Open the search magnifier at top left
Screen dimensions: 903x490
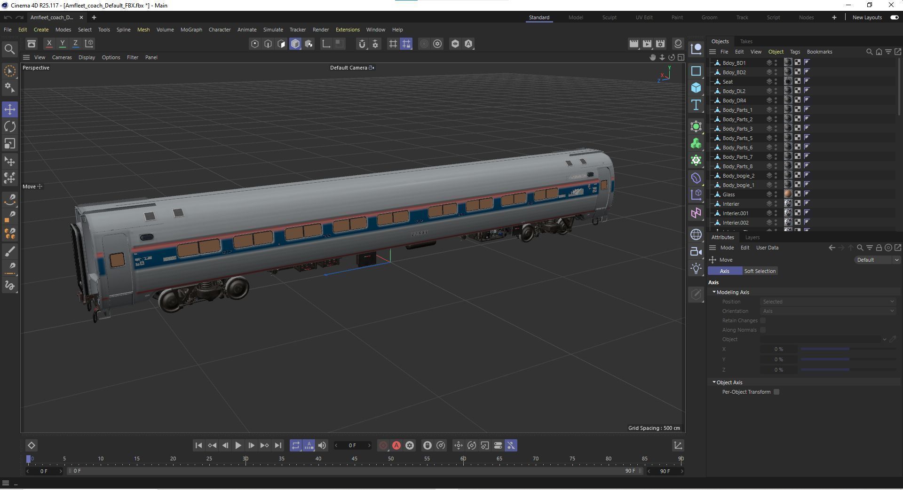[x=9, y=49]
